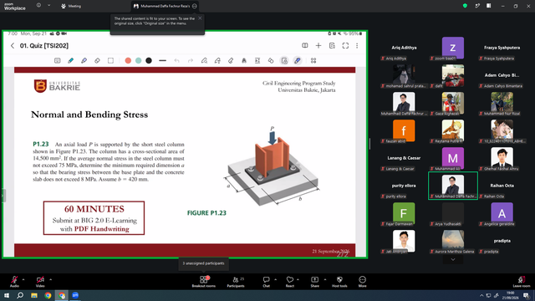Screen dimensions: 535x301
Task: Change pen stroke thickness line
Action: click(162, 61)
